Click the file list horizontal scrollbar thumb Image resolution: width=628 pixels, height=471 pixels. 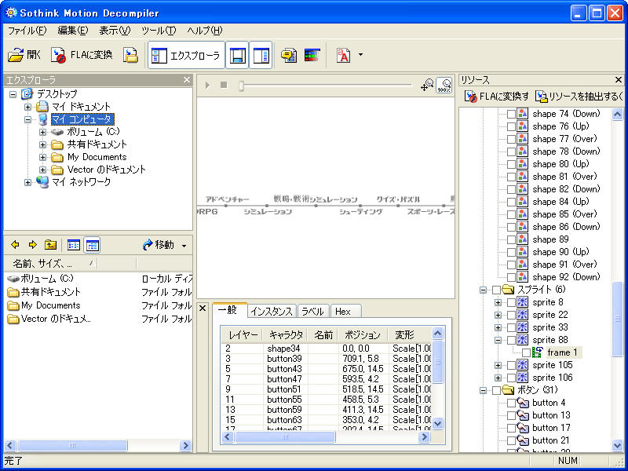click(72, 445)
